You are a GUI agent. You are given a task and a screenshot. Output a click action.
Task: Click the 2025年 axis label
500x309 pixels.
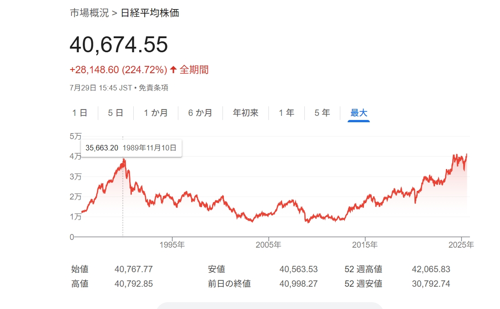pyautogui.click(x=461, y=245)
